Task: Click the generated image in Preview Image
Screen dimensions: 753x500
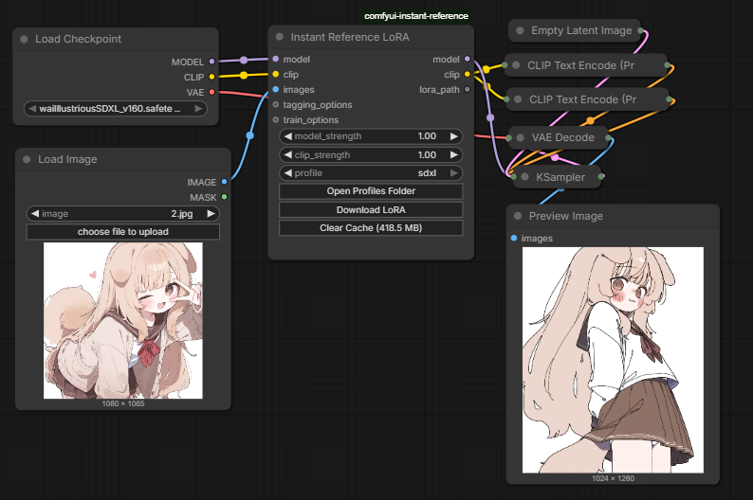Action: [x=613, y=360]
